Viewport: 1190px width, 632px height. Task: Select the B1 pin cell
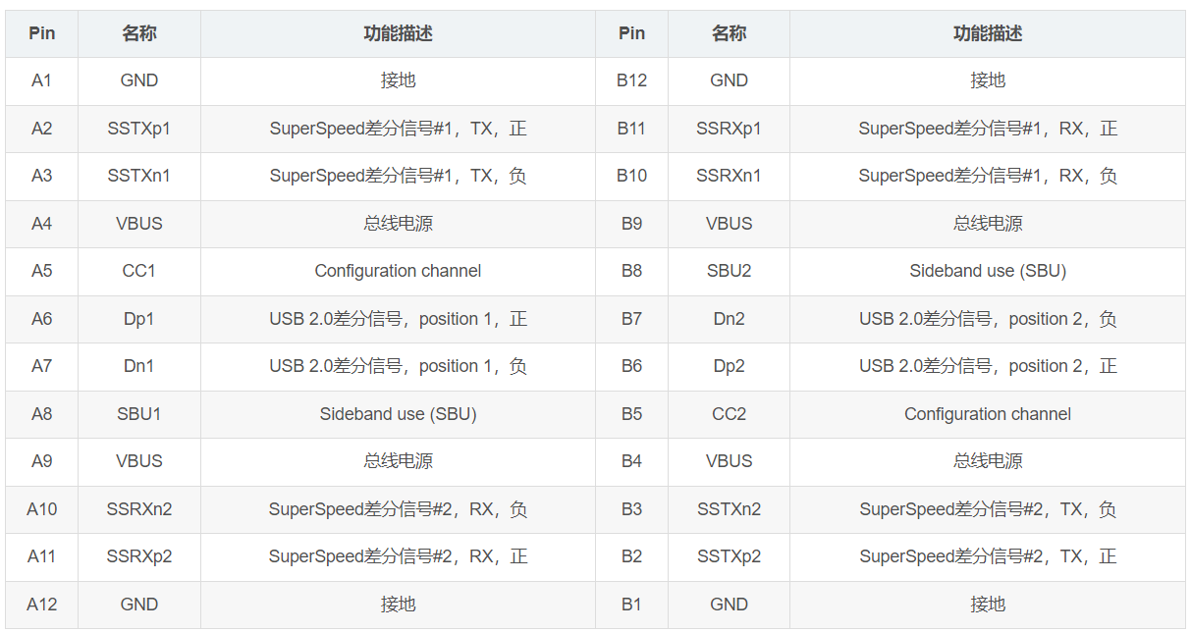coord(631,605)
